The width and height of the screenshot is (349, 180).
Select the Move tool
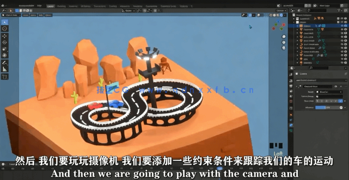pyautogui.click(x=5, y=36)
